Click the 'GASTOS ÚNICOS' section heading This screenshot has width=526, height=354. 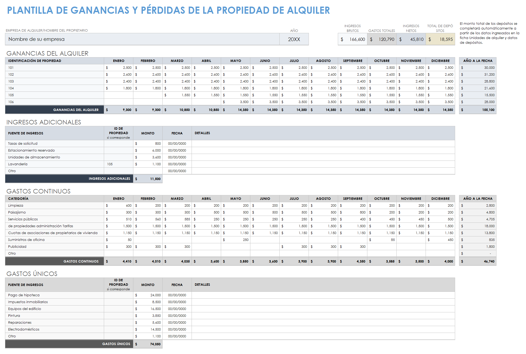click(x=32, y=274)
